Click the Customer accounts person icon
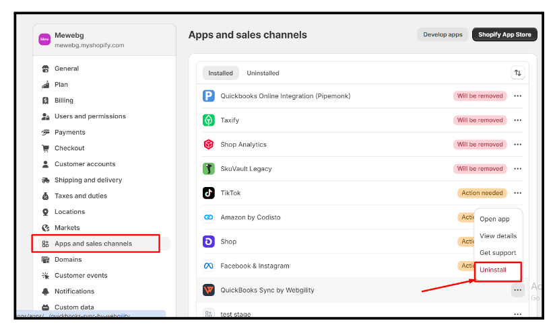Image resolution: width=555 pixels, height=331 pixels. click(x=45, y=164)
